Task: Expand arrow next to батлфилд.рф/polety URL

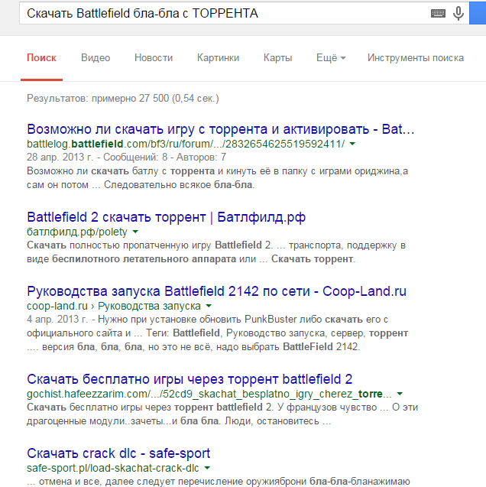Action: [x=135, y=232]
